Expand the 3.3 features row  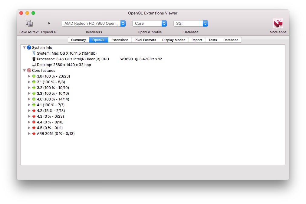tap(29, 94)
